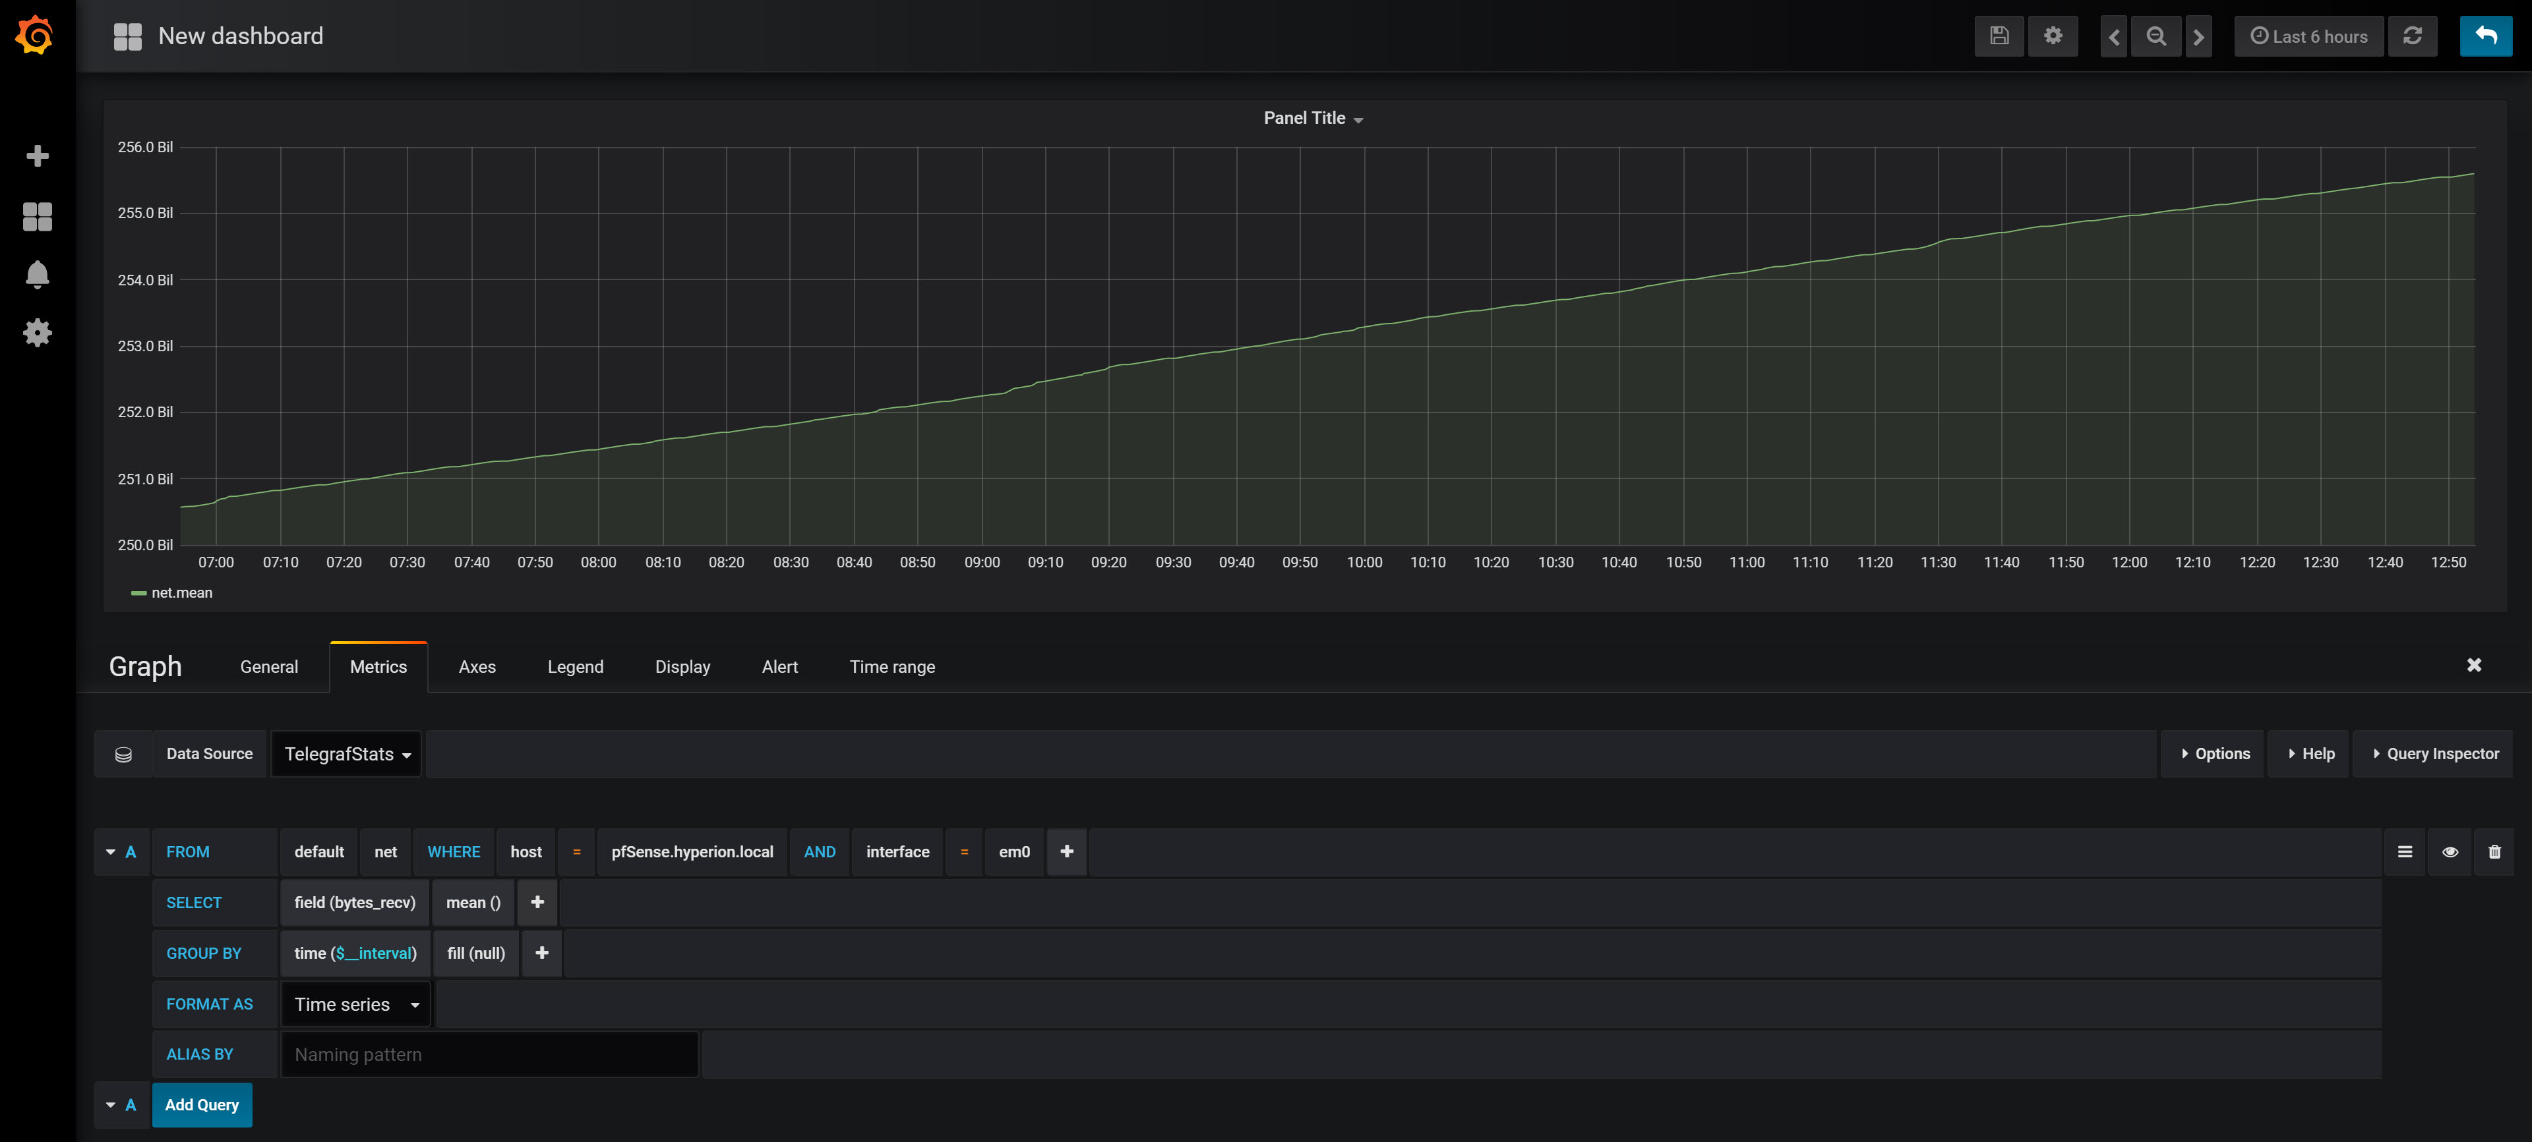Open the Time series format dropdown
Image resolution: width=2532 pixels, height=1142 pixels.
pos(356,1004)
